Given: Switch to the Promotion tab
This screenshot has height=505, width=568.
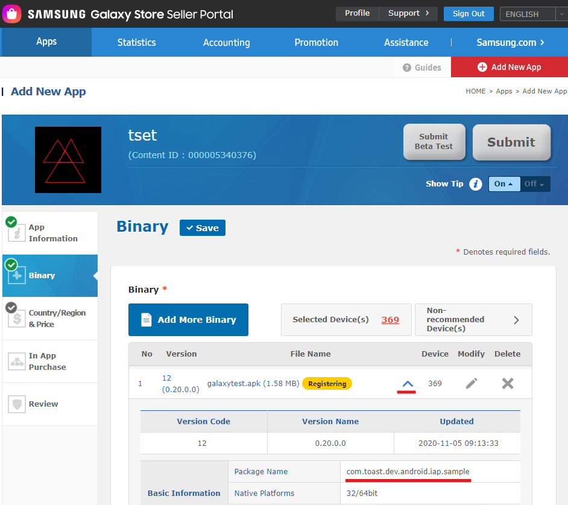Looking at the screenshot, I should [316, 42].
